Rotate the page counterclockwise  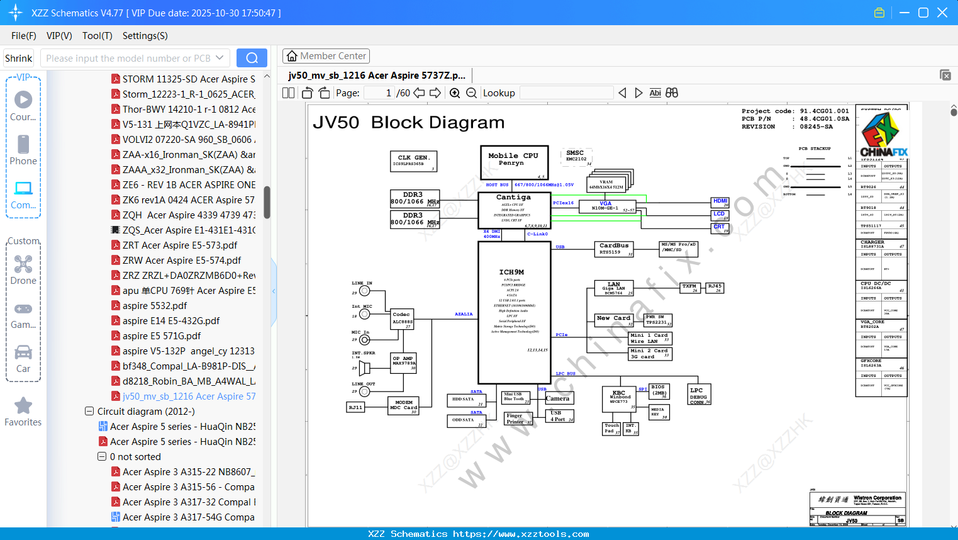point(308,93)
